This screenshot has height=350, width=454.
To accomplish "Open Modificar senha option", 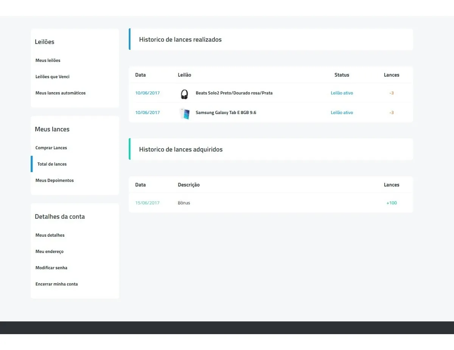I will (51, 268).
